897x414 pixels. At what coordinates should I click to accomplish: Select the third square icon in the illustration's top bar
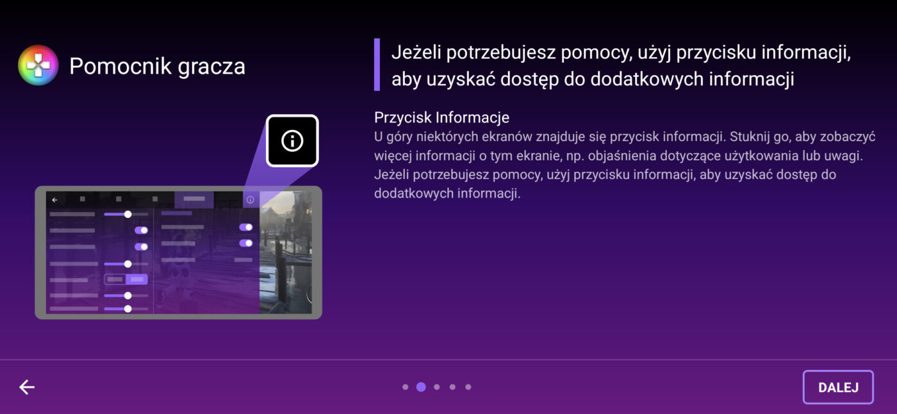point(154,199)
